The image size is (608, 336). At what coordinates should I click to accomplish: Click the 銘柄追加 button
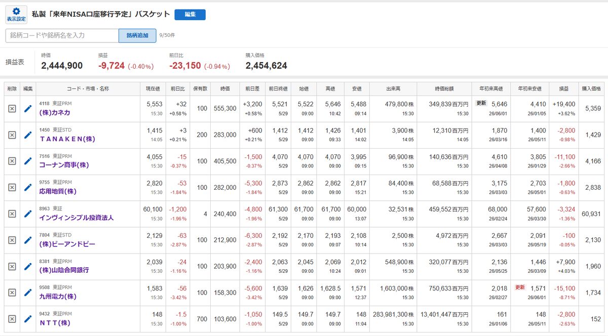coord(137,35)
